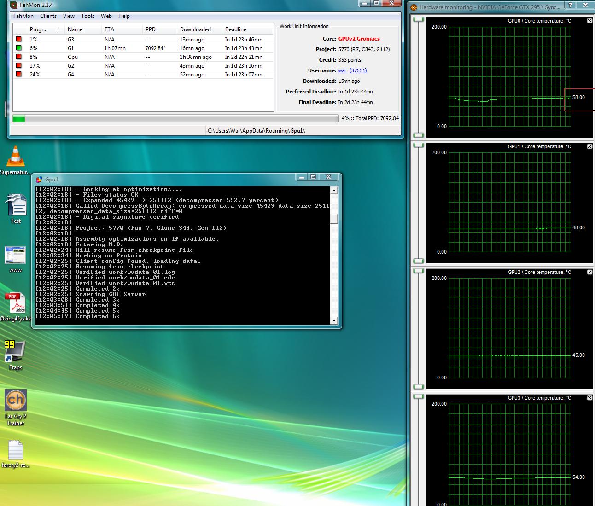Open the Clients menu
595x506 pixels.
[x=48, y=16]
